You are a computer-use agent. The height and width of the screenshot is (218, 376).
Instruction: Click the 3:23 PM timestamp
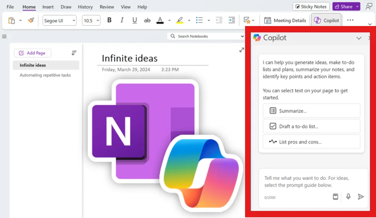click(x=170, y=70)
